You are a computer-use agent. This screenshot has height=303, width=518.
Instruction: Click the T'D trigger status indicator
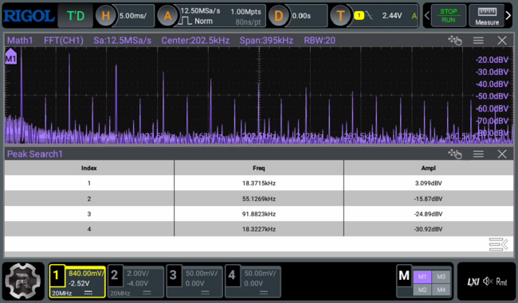76,15
